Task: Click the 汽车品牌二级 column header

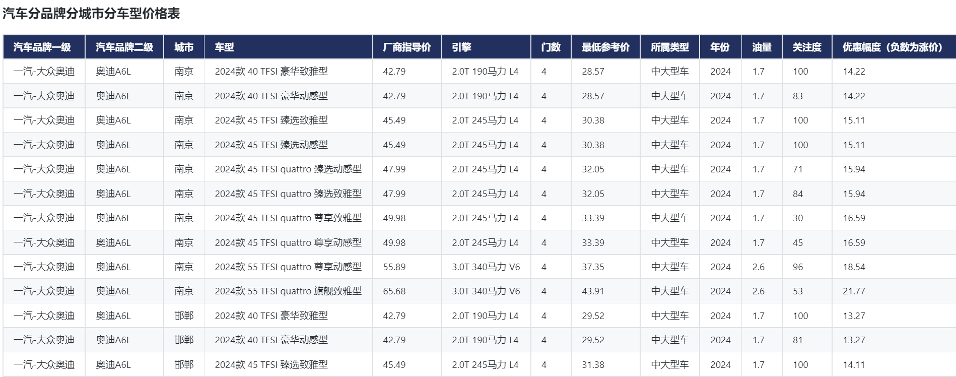Action: [124, 47]
